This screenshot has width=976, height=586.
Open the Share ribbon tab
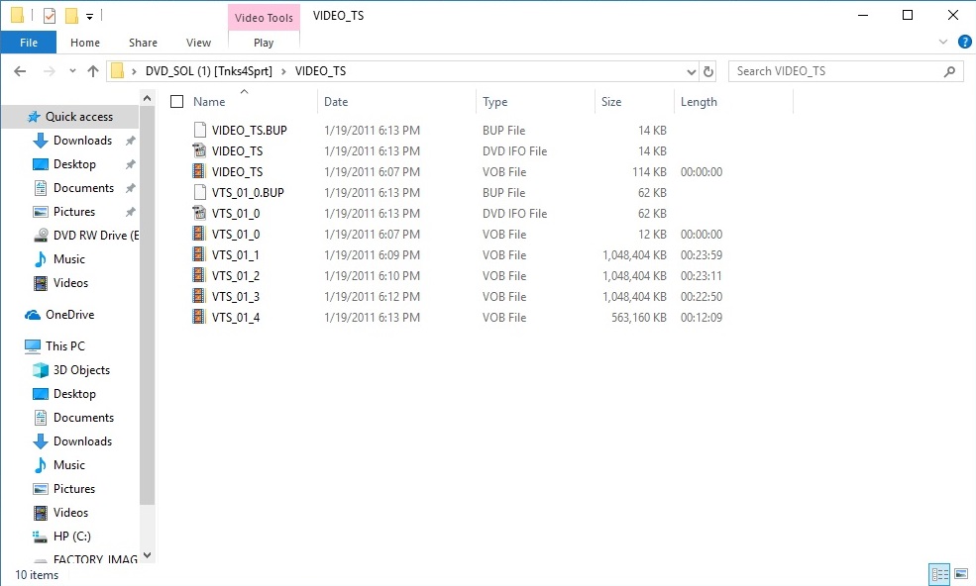(143, 43)
